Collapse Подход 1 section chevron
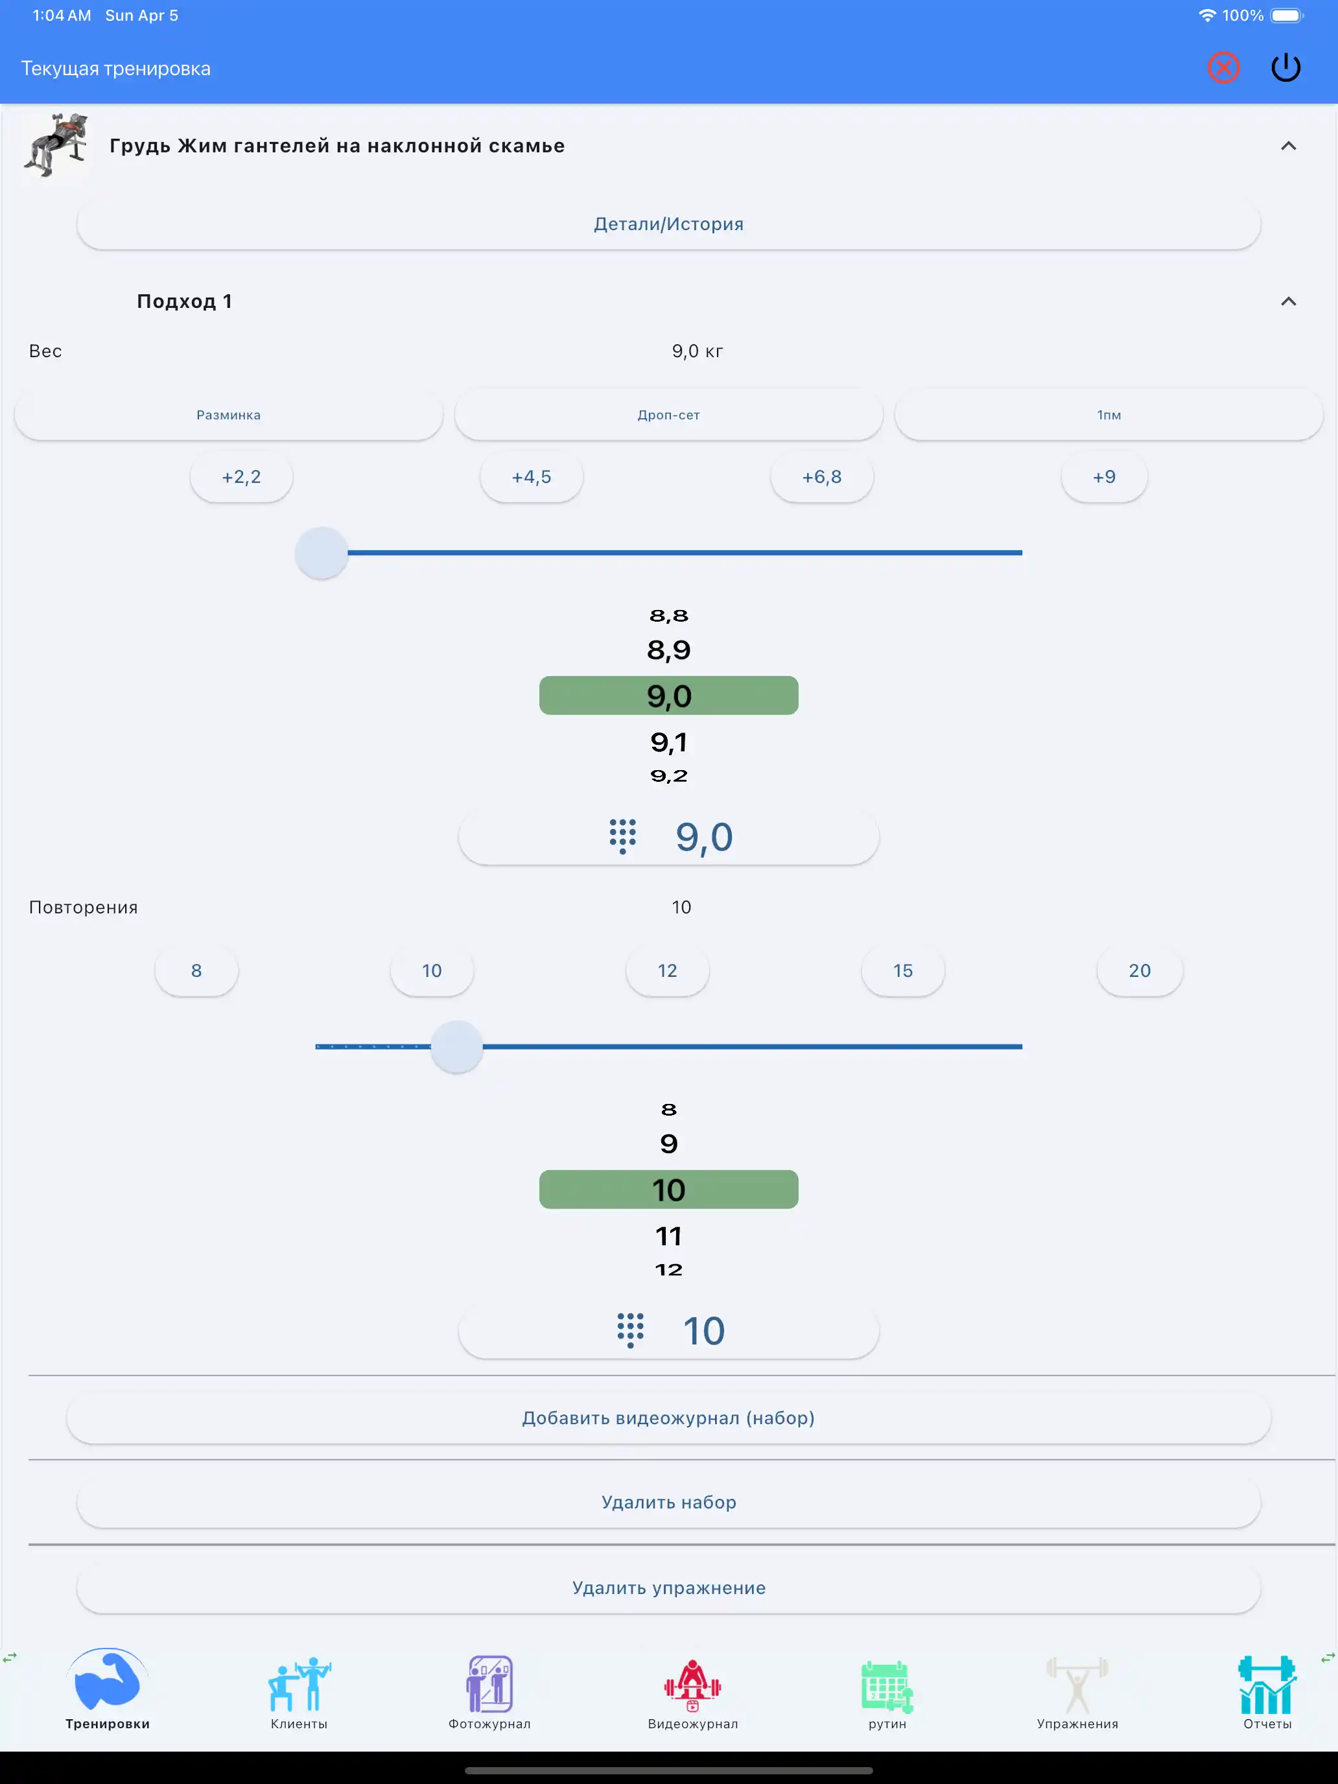Viewport: 1338px width, 1784px height. click(1288, 301)
